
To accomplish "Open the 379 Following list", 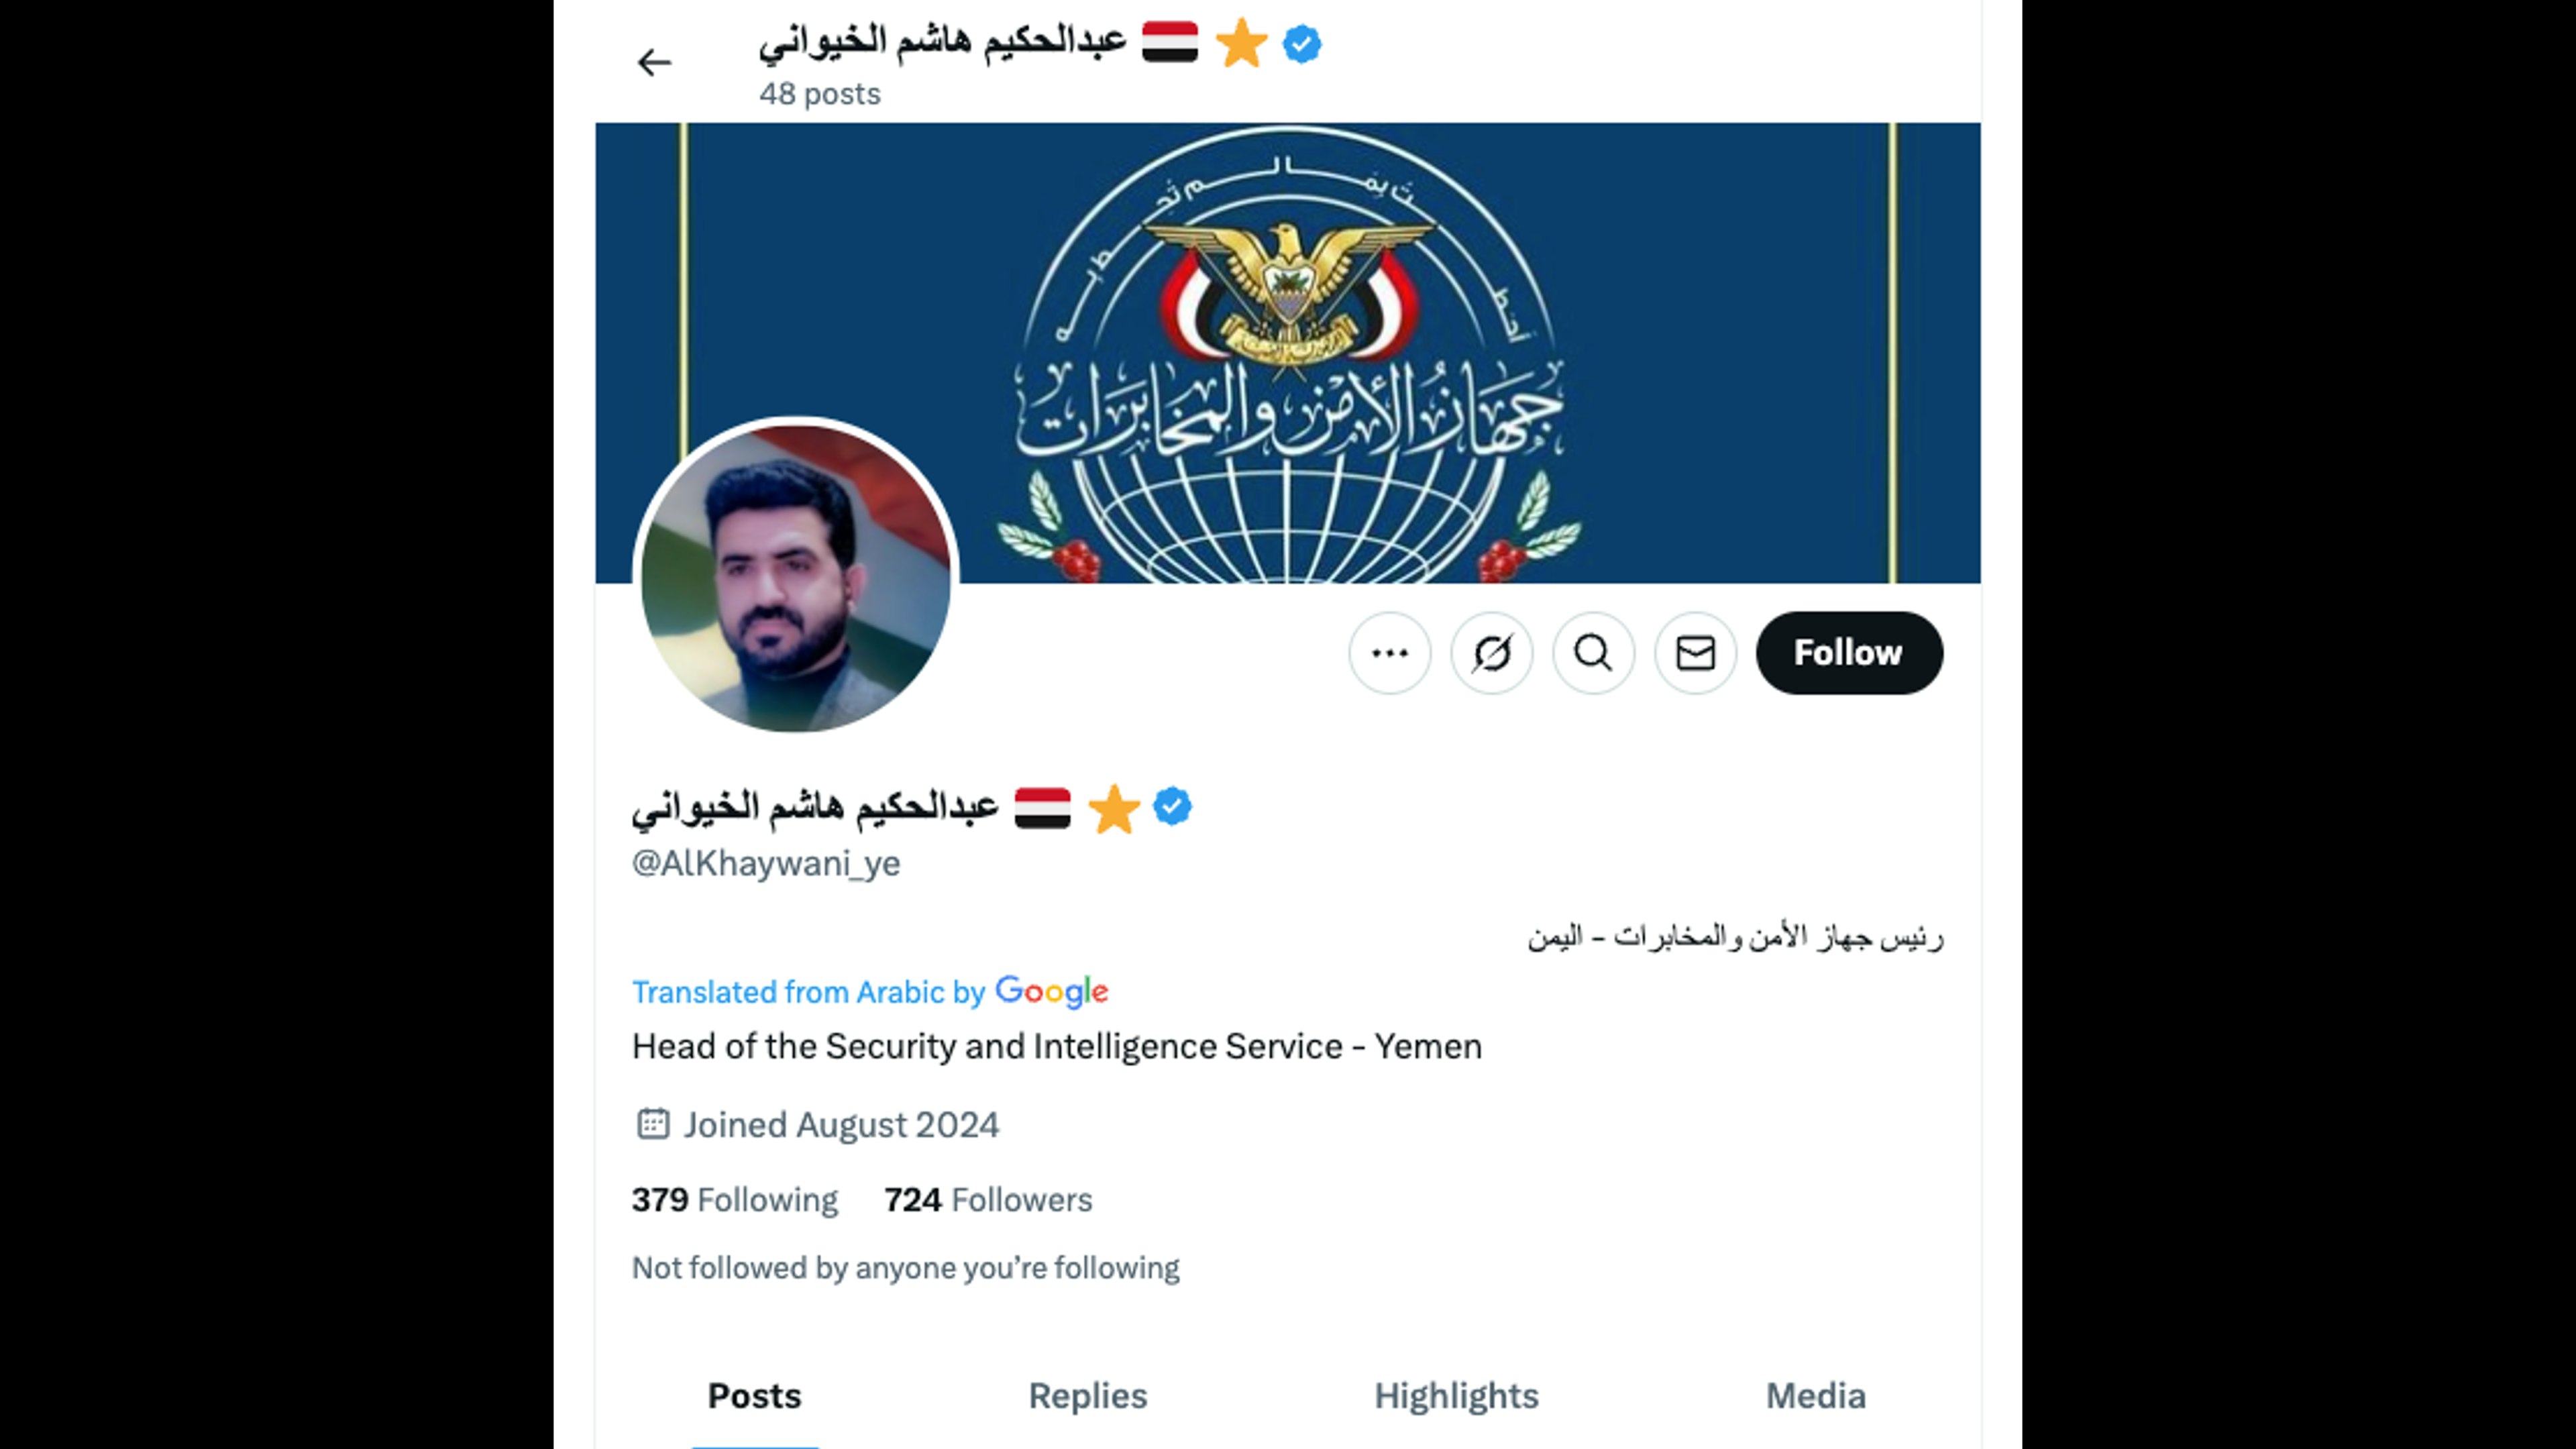I will (x=735, y=1199).
